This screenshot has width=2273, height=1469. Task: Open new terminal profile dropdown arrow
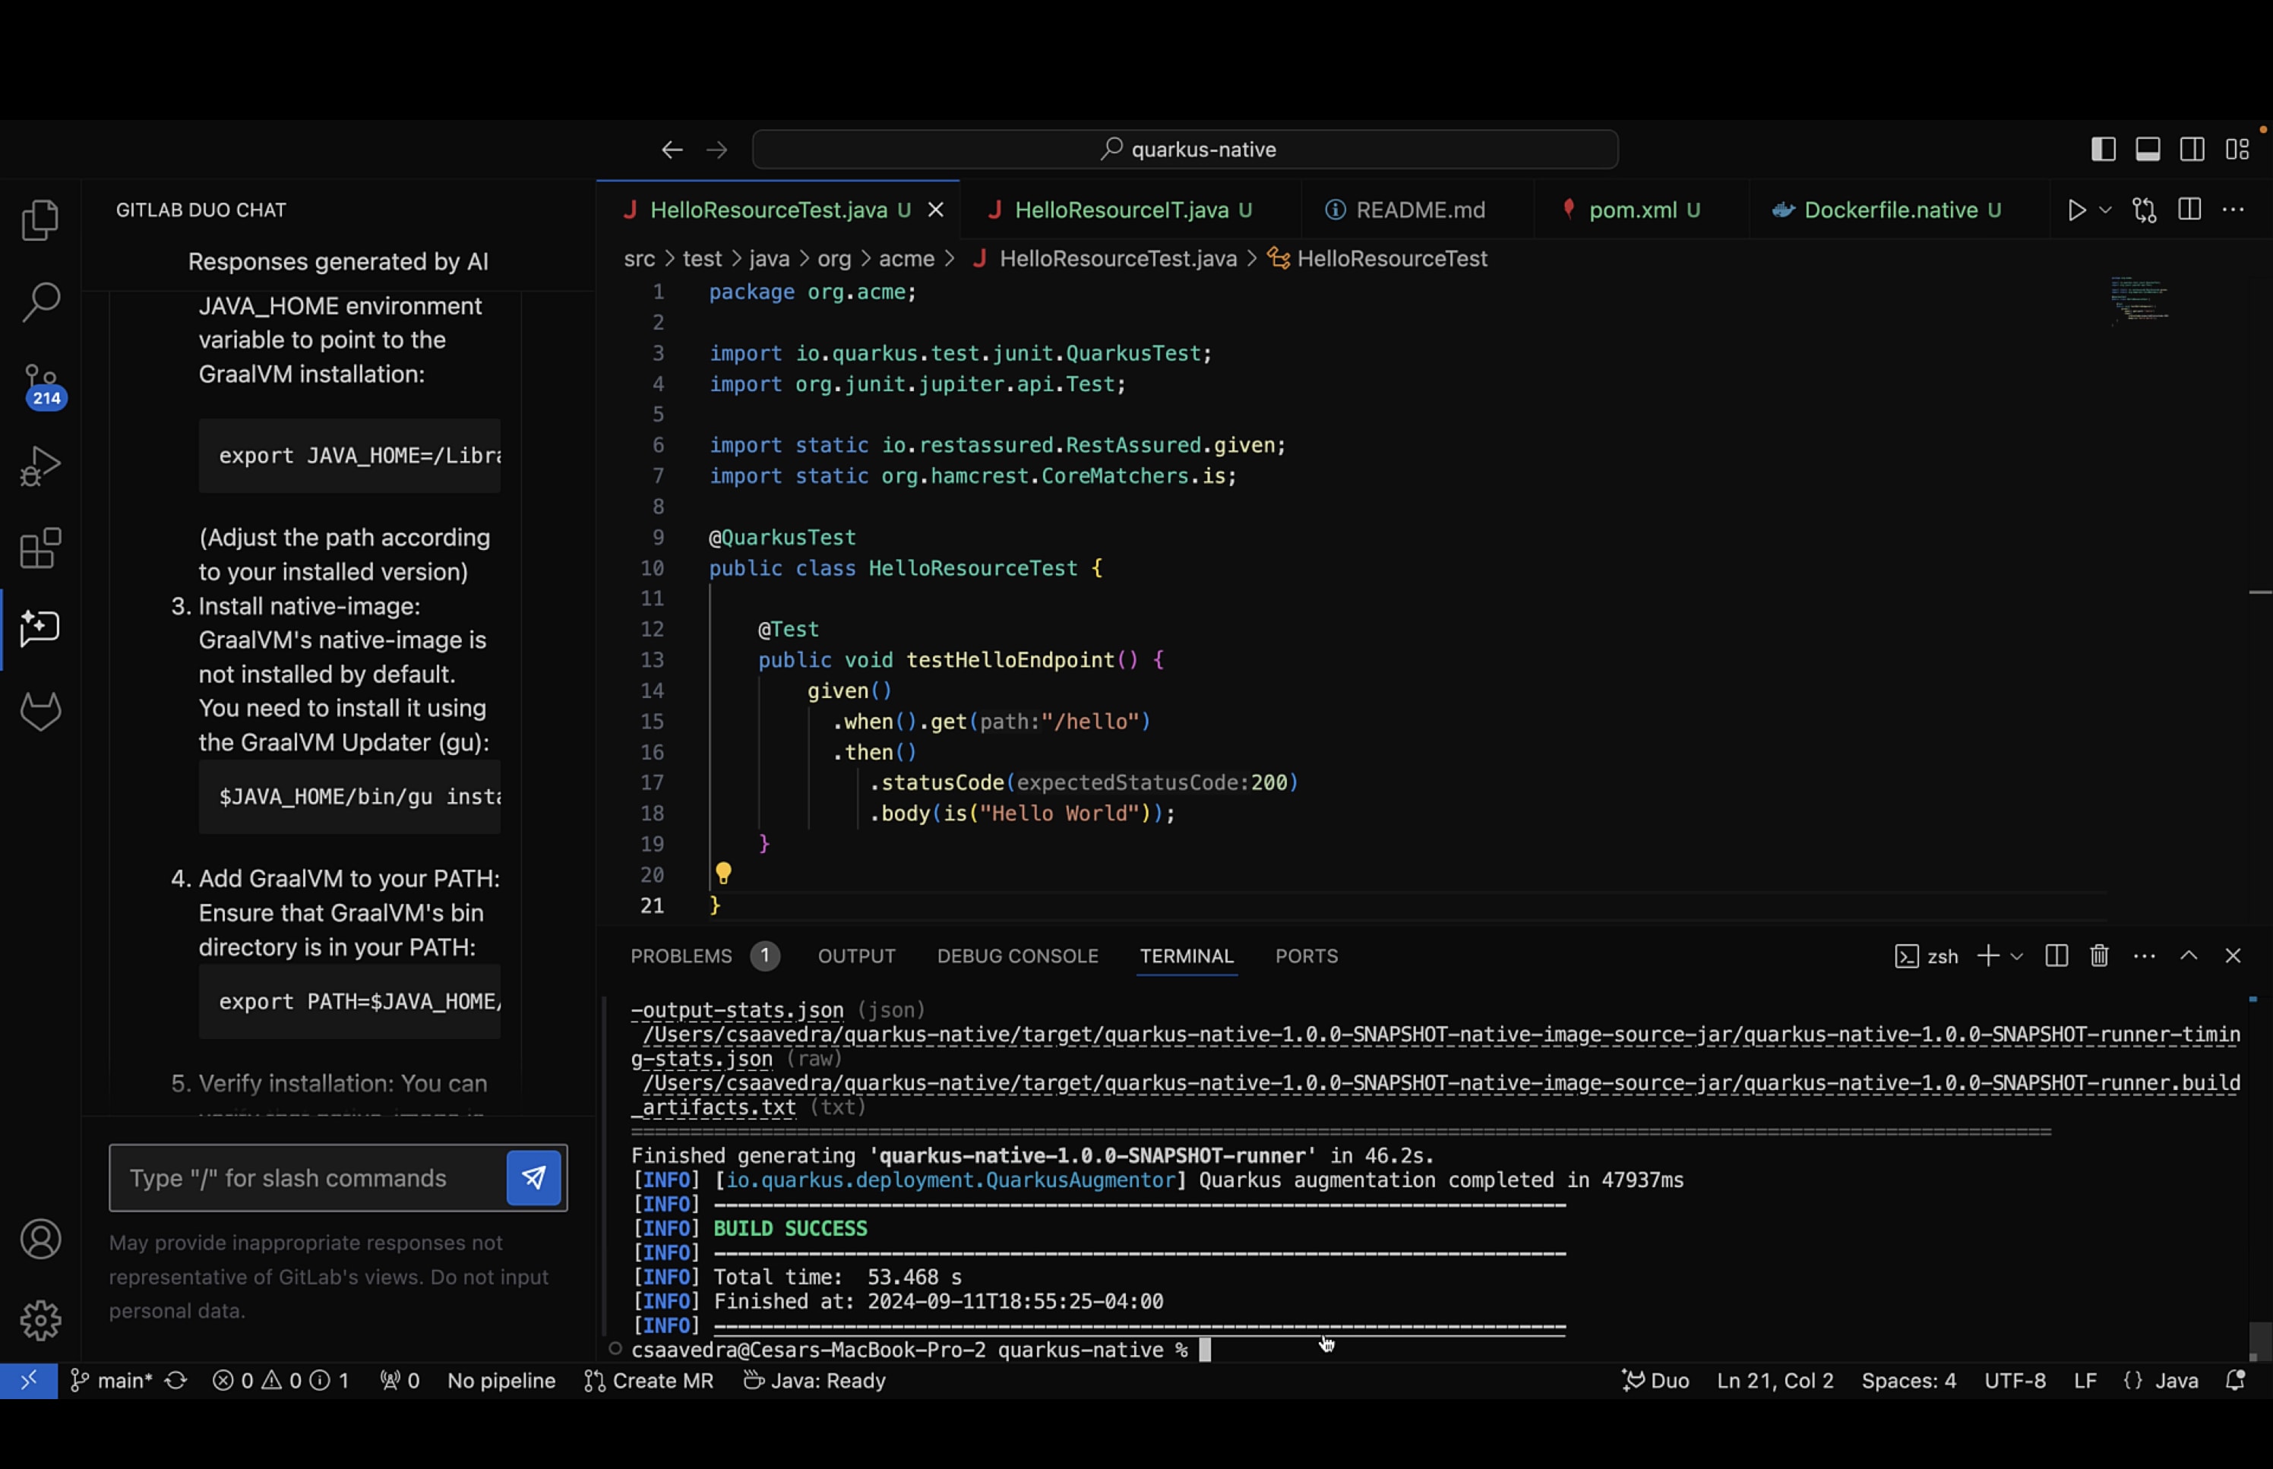(x=2016, y=956)
